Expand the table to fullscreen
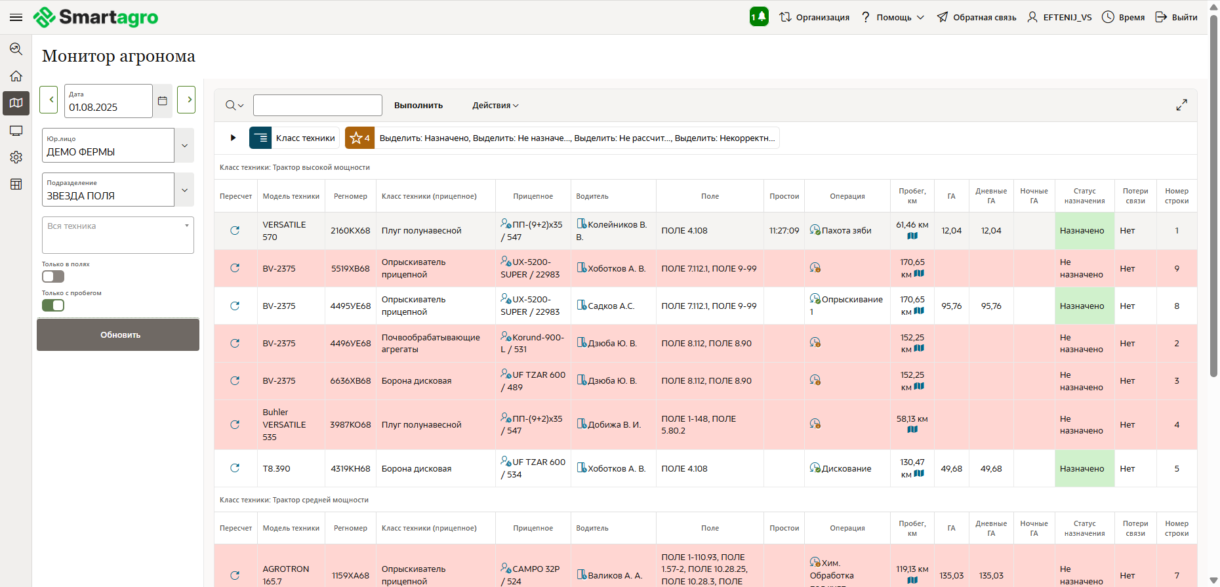This screenshot has height=587, width=1220. [x=1181, y=105]
